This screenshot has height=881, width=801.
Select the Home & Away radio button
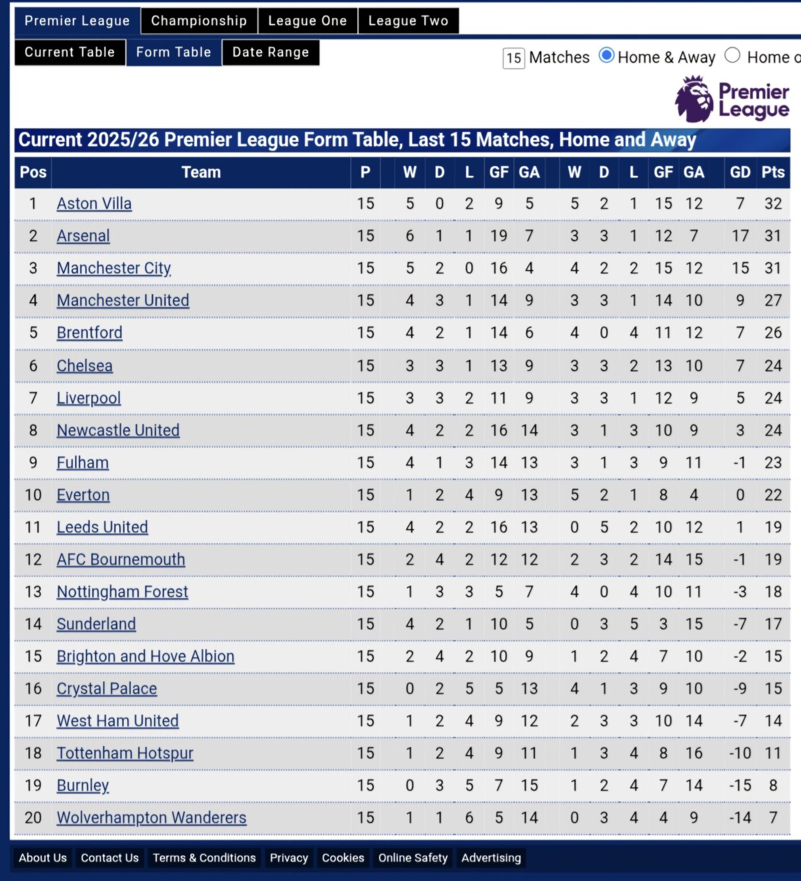click(x=607, y=56)
